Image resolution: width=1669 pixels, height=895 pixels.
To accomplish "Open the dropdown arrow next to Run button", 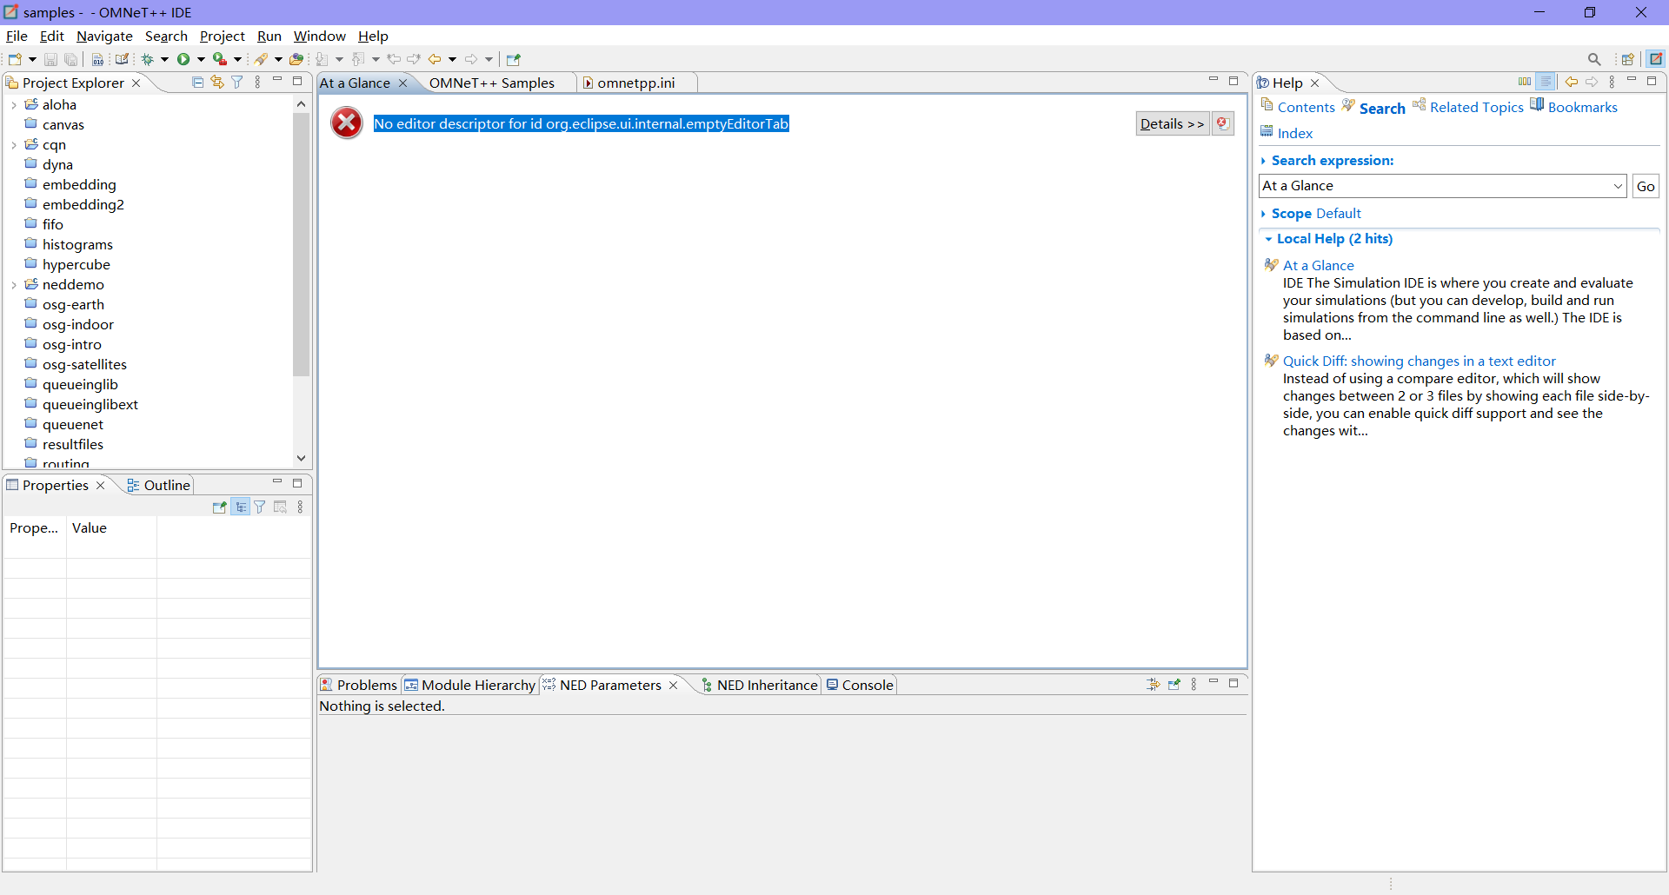I will pos(201,59).
